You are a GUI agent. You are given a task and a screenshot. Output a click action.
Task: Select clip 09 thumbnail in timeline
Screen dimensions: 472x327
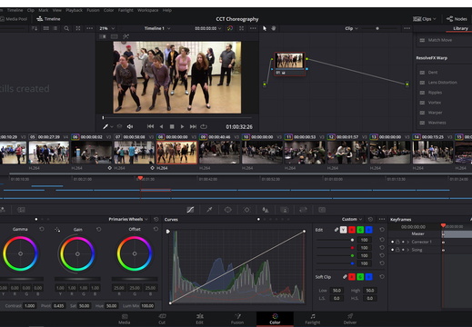point(219,153)
